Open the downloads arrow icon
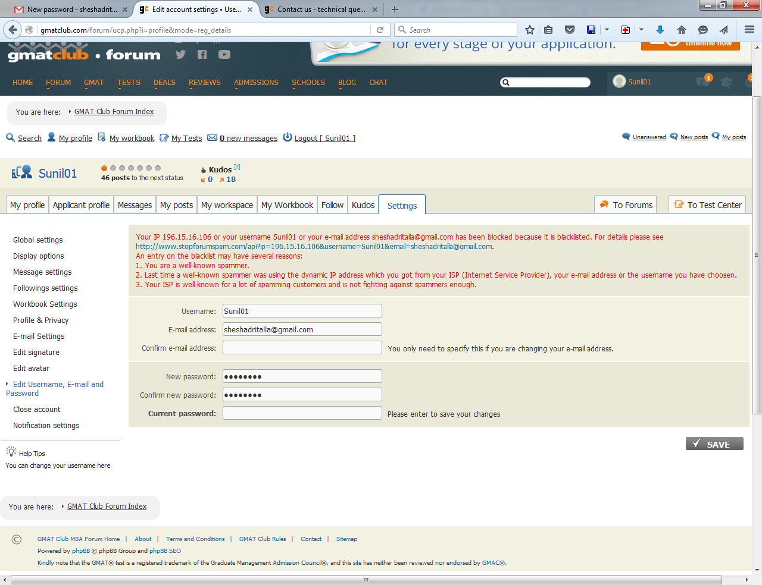Viewport: 762px width, 585px height. [660, 30]
